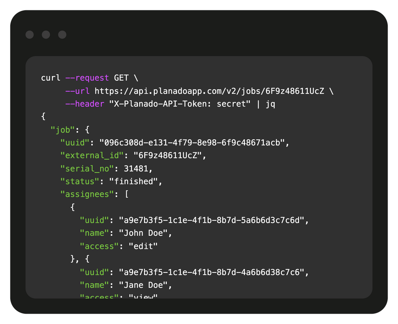Click the jq command after the pipe
398x324 pixels.
[270, 104]
